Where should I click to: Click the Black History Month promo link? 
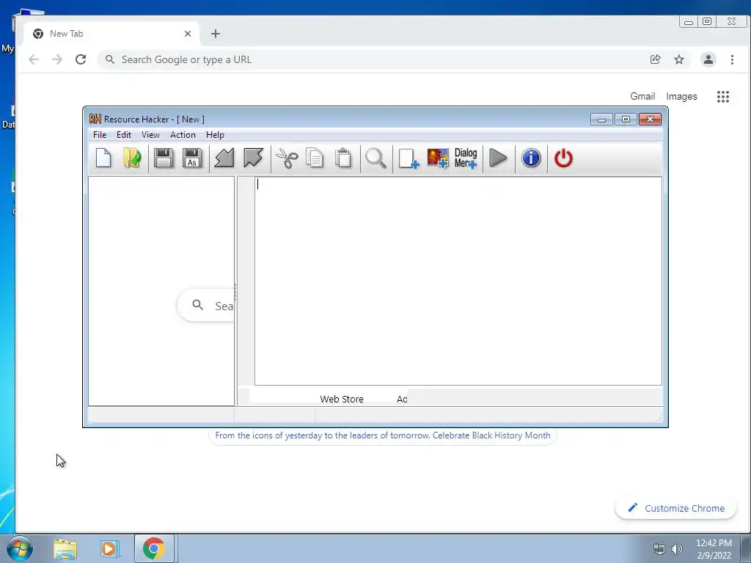382,435
